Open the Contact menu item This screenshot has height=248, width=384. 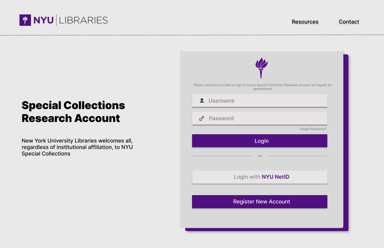point(349,22)
